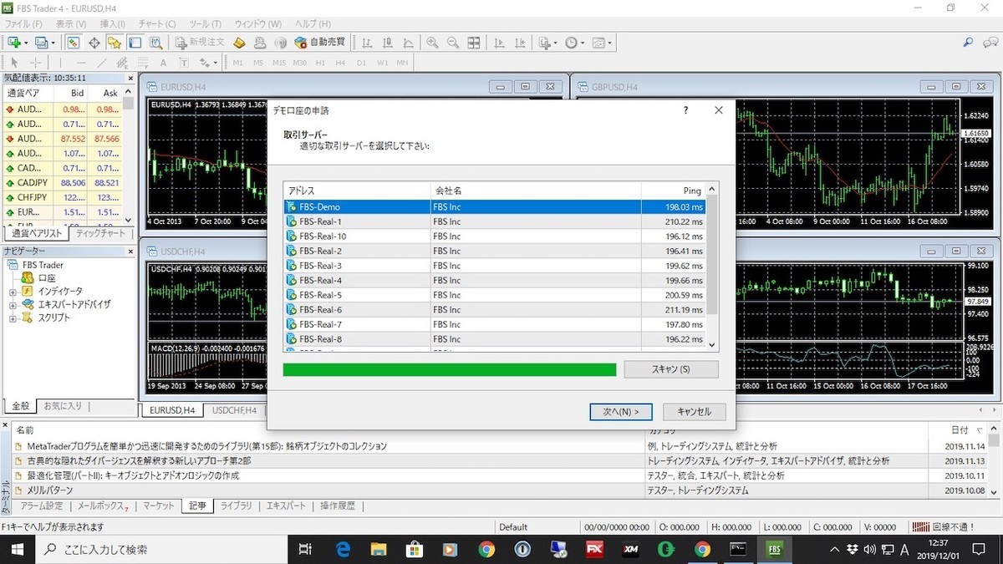The height and width of the screenshot is (564, 1003).
Task: Expand the エキスパートアドバイザ tree node
Action: click(13, 305)
